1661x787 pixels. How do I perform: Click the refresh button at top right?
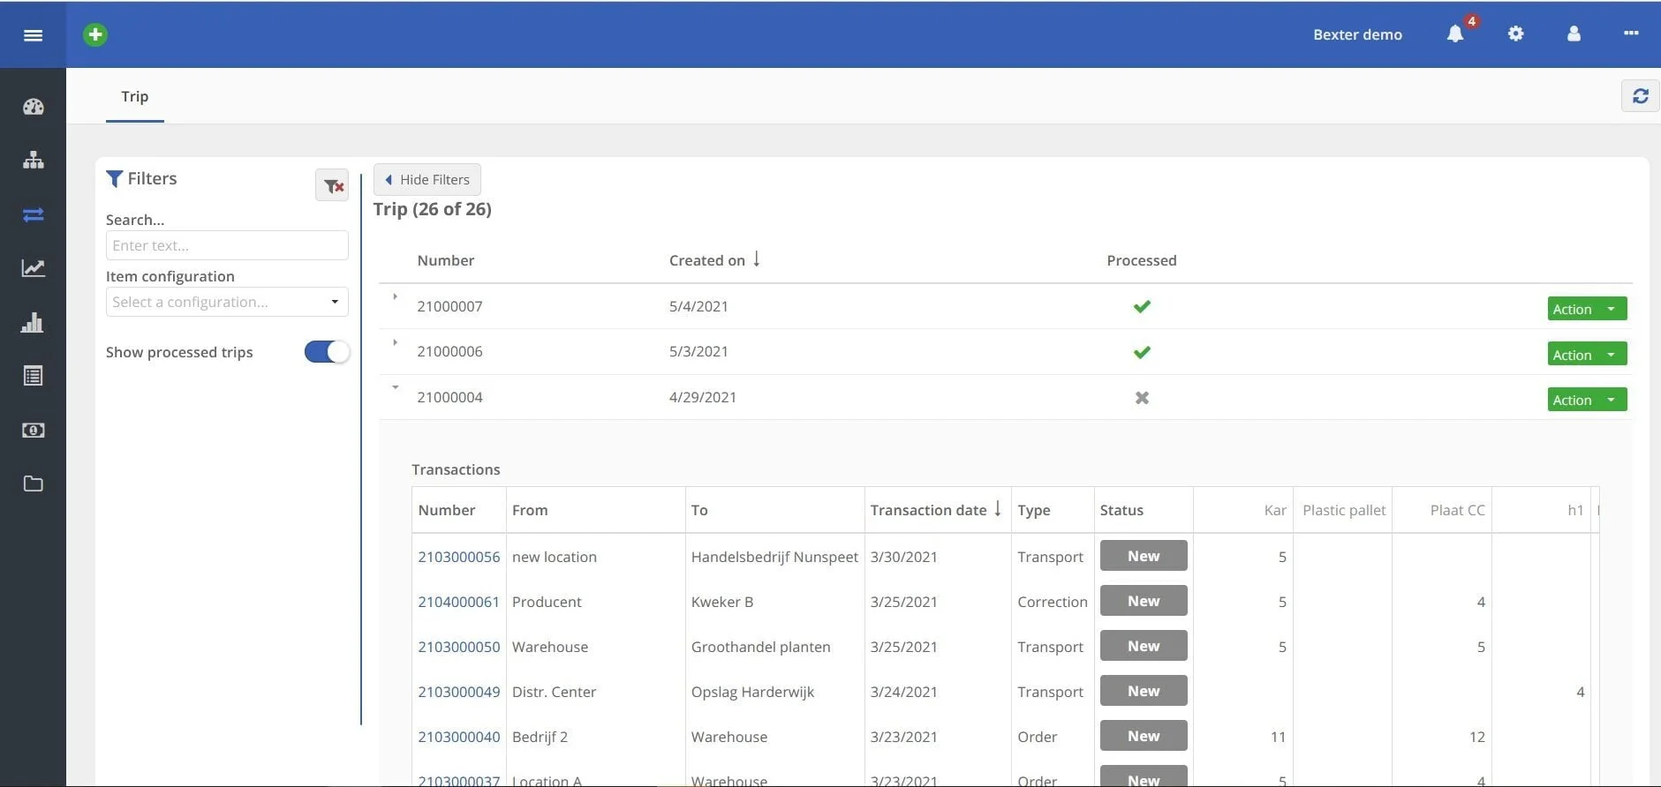(x=1640, y=96)
